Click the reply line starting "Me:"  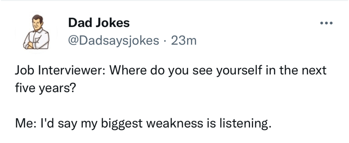pos(143,123)
